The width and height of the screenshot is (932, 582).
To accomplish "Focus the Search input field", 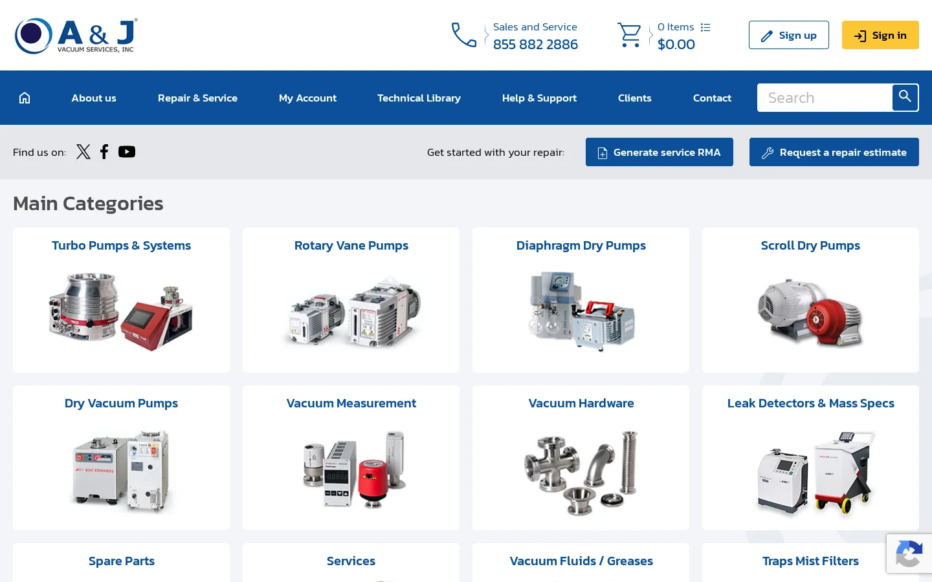I will pyautogui.click(x=825, y=98).
